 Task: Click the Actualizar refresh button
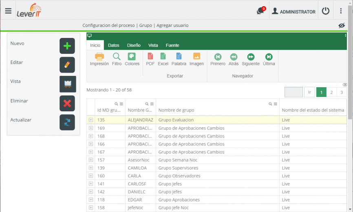67,122
